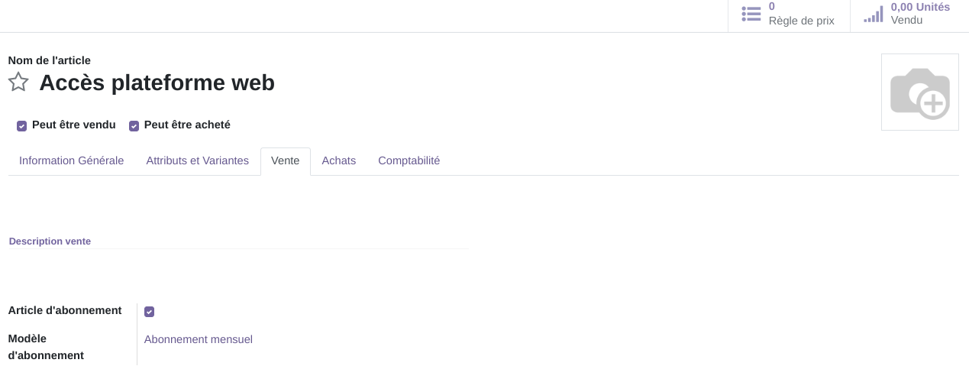The height and width of the screenshot is (379, 969).
Task: Toggle the 'Peut être vendu' checkbox
Action: [x=22, y=125]
